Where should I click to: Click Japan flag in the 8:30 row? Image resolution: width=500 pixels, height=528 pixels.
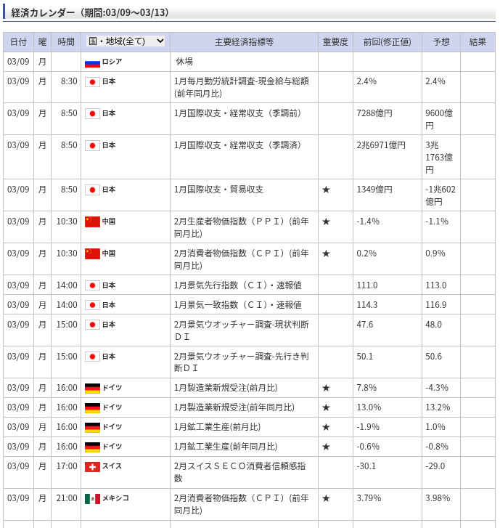coord(92,82)
